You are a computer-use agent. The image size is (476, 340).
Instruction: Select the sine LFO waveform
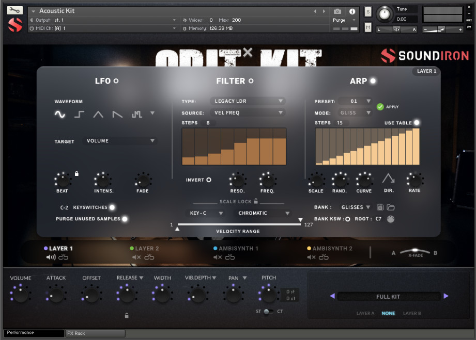click(x=60, y=114)
